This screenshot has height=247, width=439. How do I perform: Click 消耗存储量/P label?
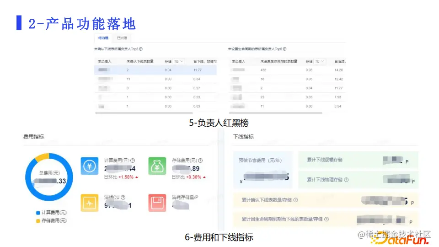click(185, 198)
